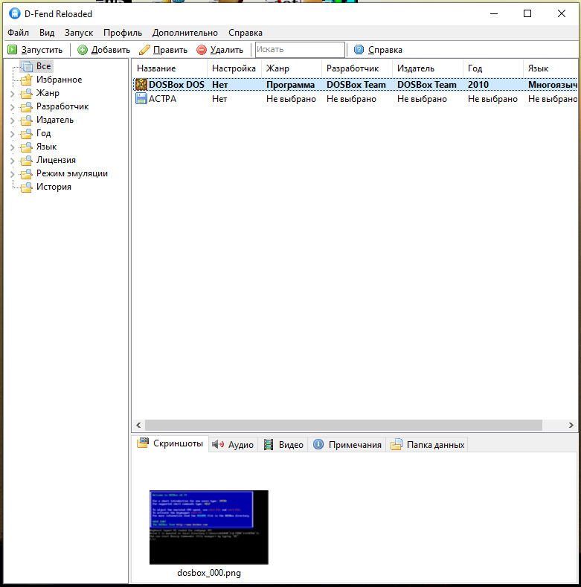The width and height of the screenshot is (581, 587).
Task: Sort by the Издатель column header
Action: point(428,68)
